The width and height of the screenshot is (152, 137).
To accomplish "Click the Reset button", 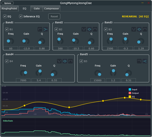I will 54,16.
